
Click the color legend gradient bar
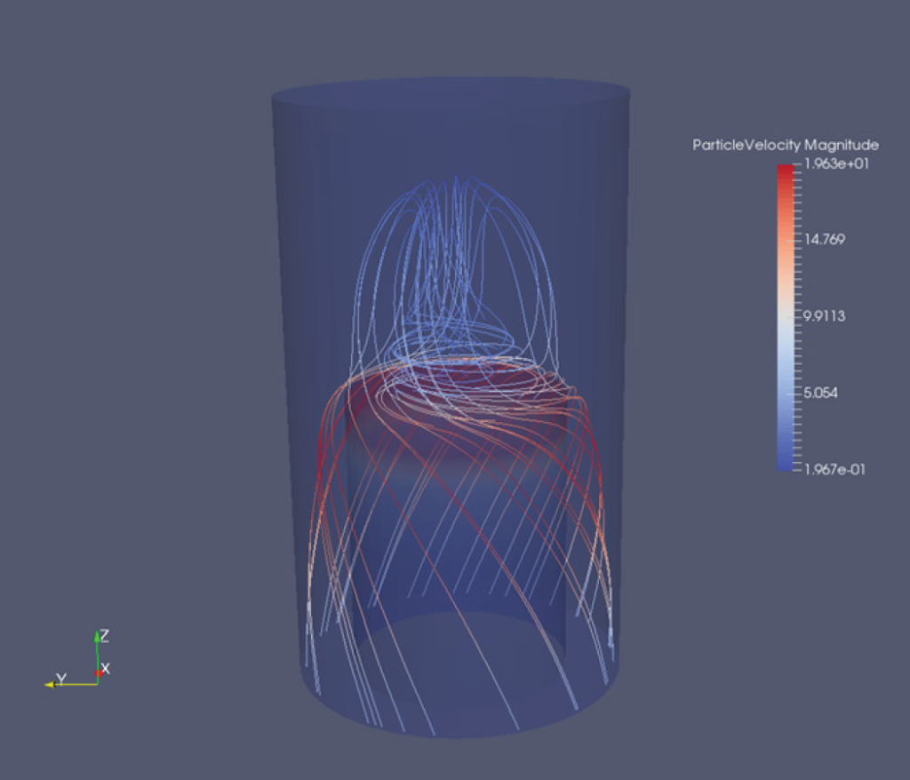coord(786,317)
